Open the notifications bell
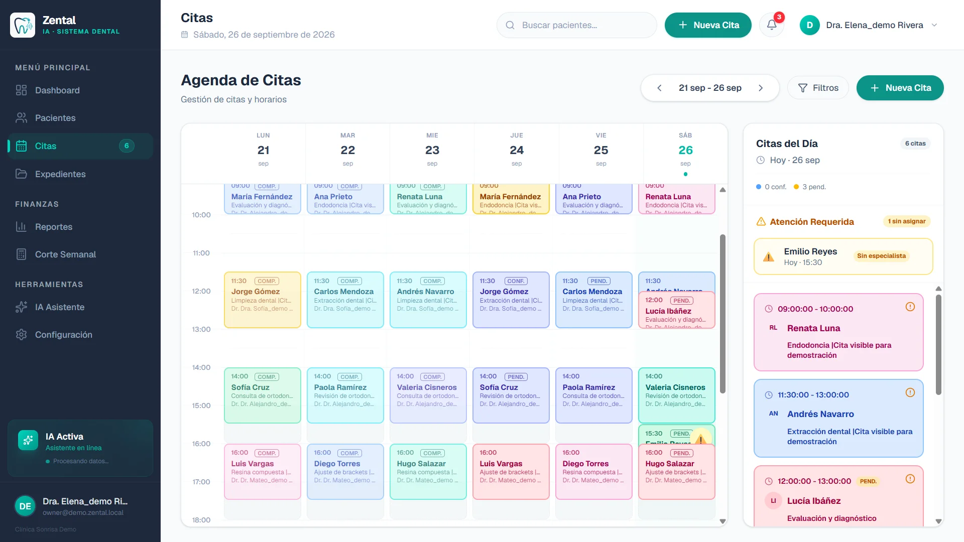This screenshot has width=964, height=542. point(772,25)
